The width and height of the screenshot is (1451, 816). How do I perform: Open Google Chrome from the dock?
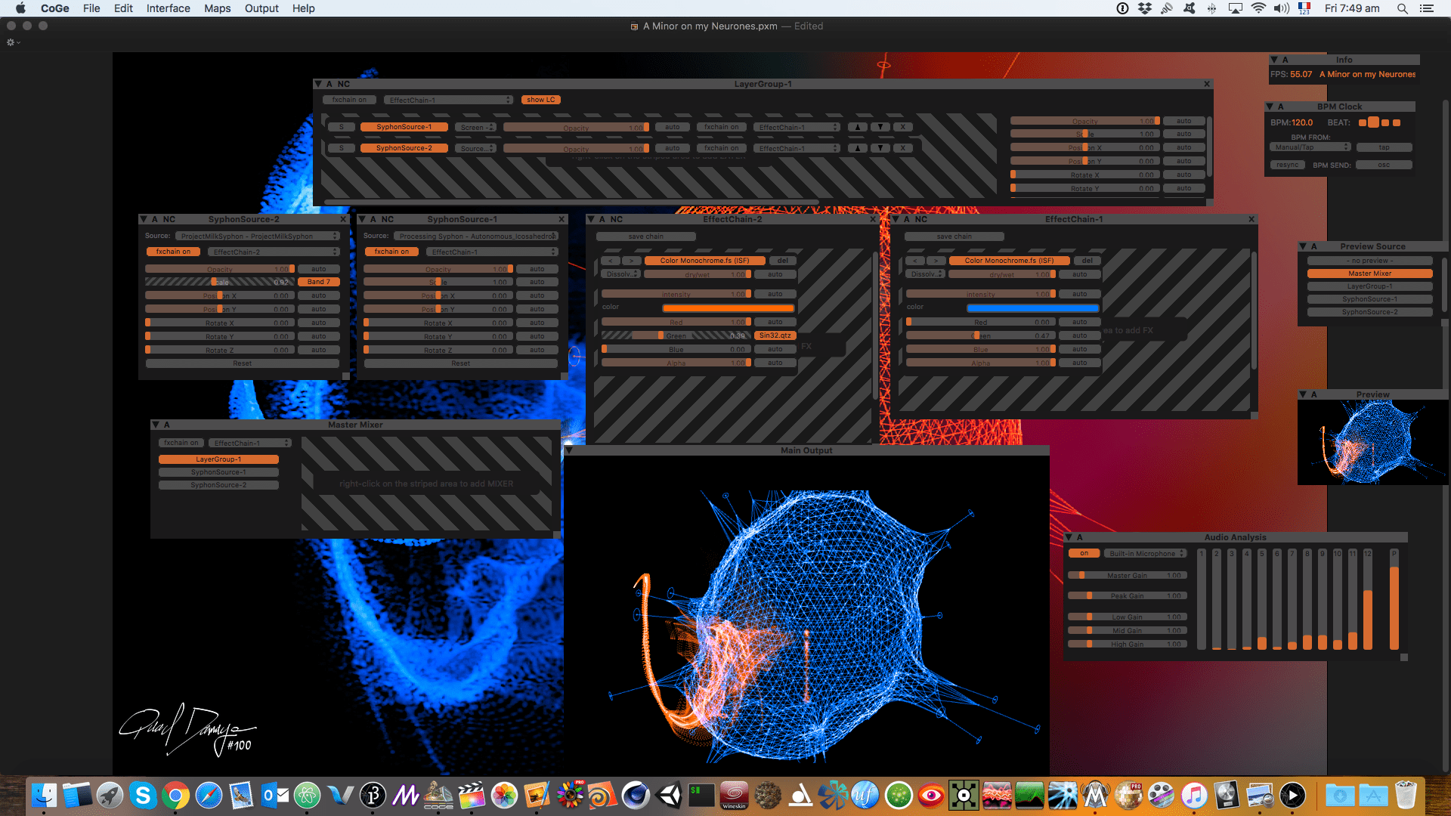click(175, 796)
